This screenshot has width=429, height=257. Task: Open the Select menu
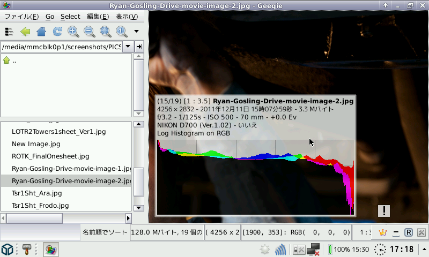pos(70,17)
